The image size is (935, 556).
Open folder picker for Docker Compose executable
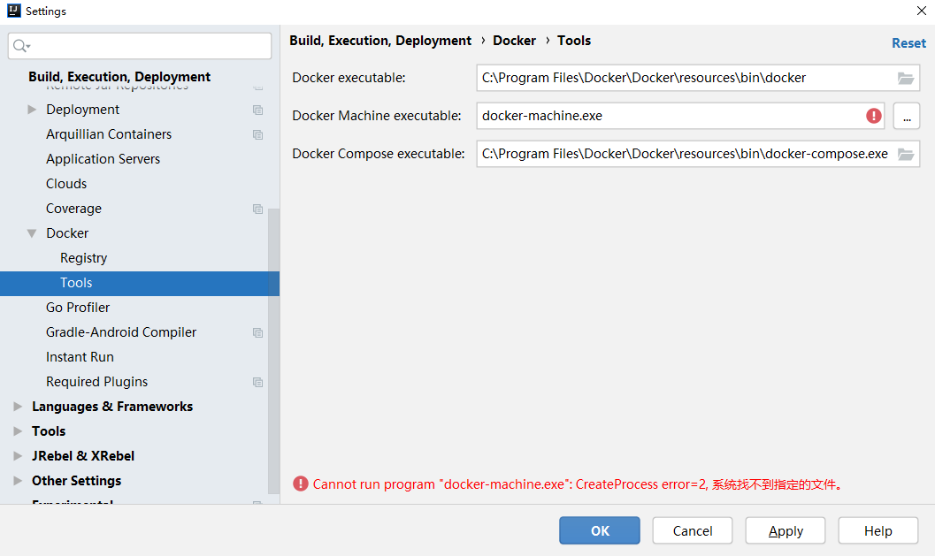pyautogui.click(x=905, y=153)
